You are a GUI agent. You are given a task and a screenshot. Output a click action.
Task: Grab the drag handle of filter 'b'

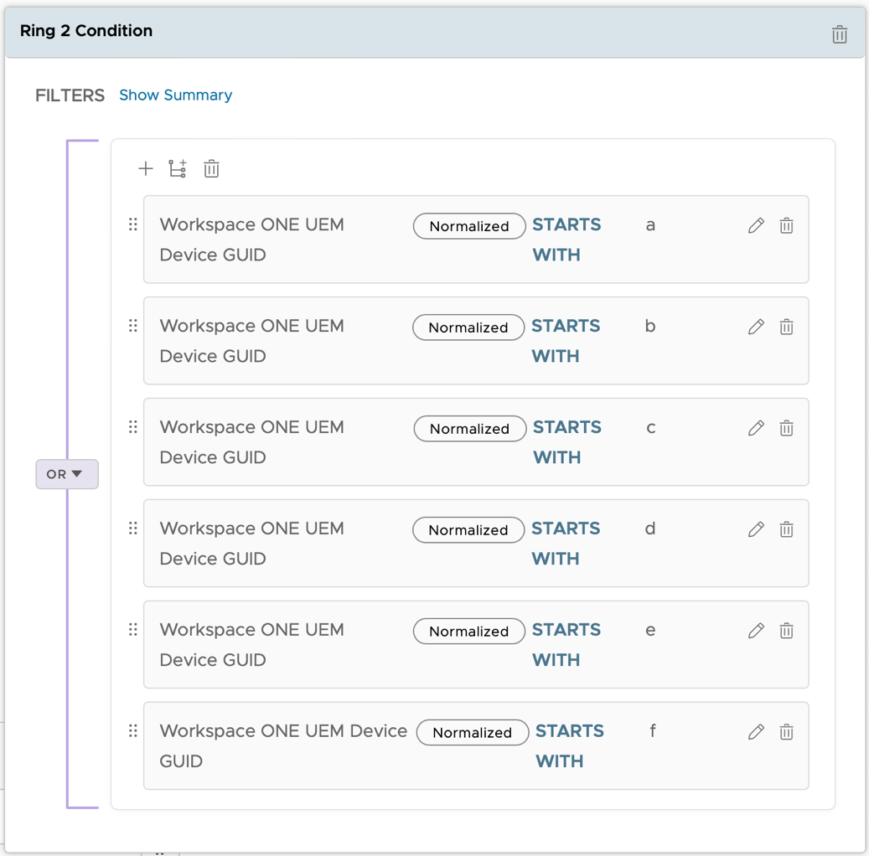point(132,327)
